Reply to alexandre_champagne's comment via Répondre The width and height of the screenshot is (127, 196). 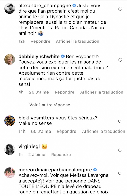point(40,41)
